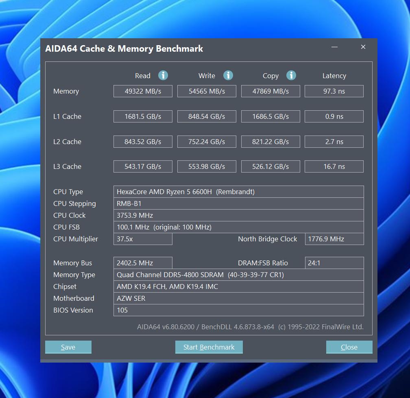
Task: Select the CPU Multiplier 37.5x box
Action: (143, 239)
